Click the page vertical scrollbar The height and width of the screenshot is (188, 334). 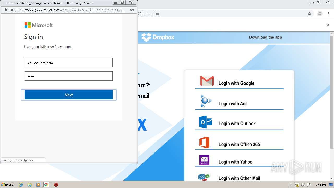pyautogui.click(x=332, y=91)
